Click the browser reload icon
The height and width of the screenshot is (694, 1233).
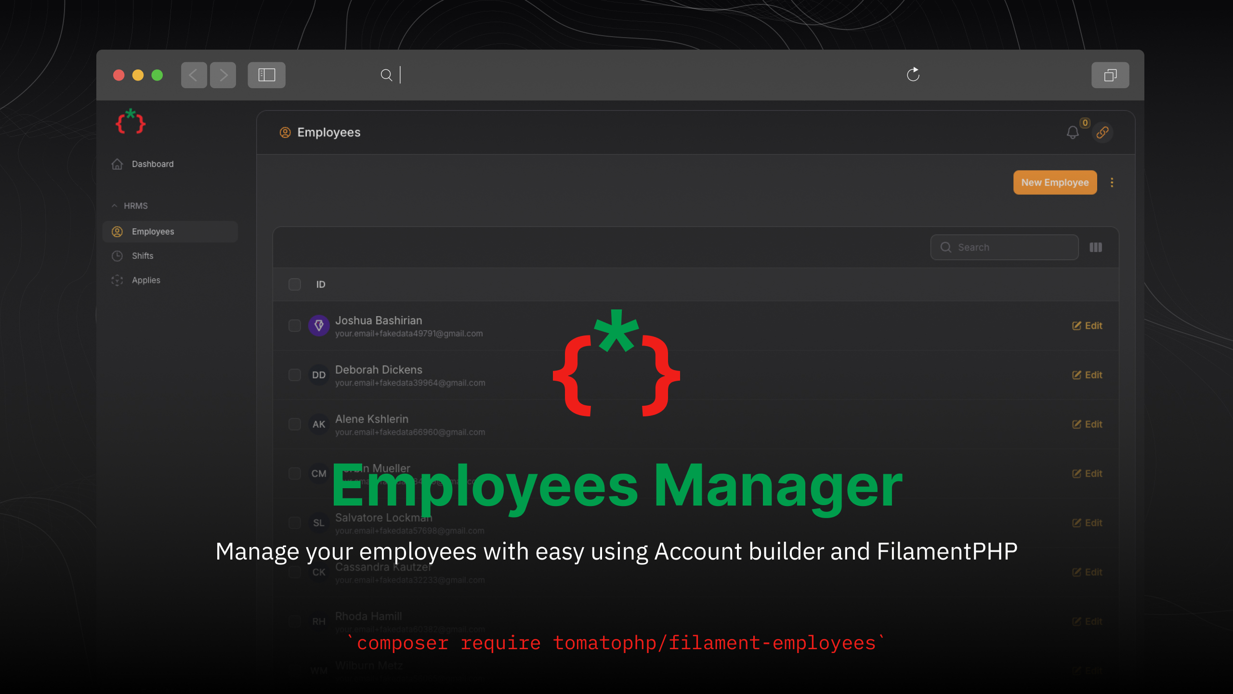click(913, 75)
